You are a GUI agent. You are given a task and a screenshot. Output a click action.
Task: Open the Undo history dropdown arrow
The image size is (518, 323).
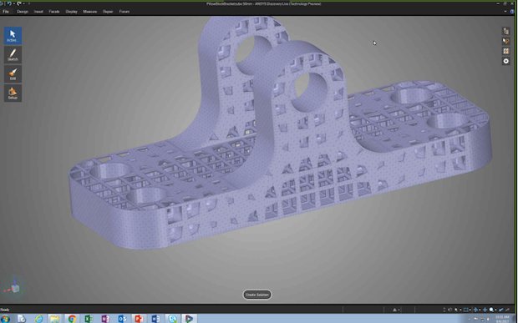14,3
